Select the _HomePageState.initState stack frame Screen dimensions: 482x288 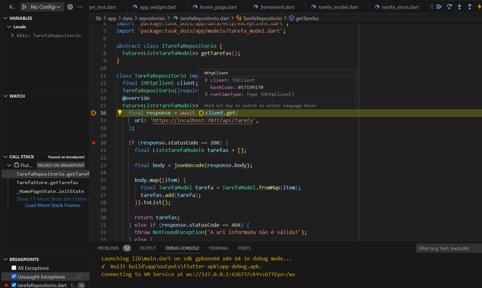[46, 191]
